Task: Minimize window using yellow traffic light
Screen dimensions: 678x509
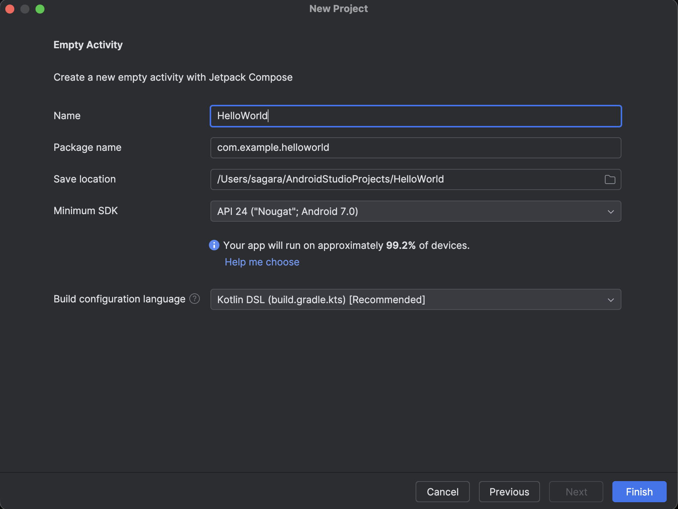Action: tap(25, 9)
